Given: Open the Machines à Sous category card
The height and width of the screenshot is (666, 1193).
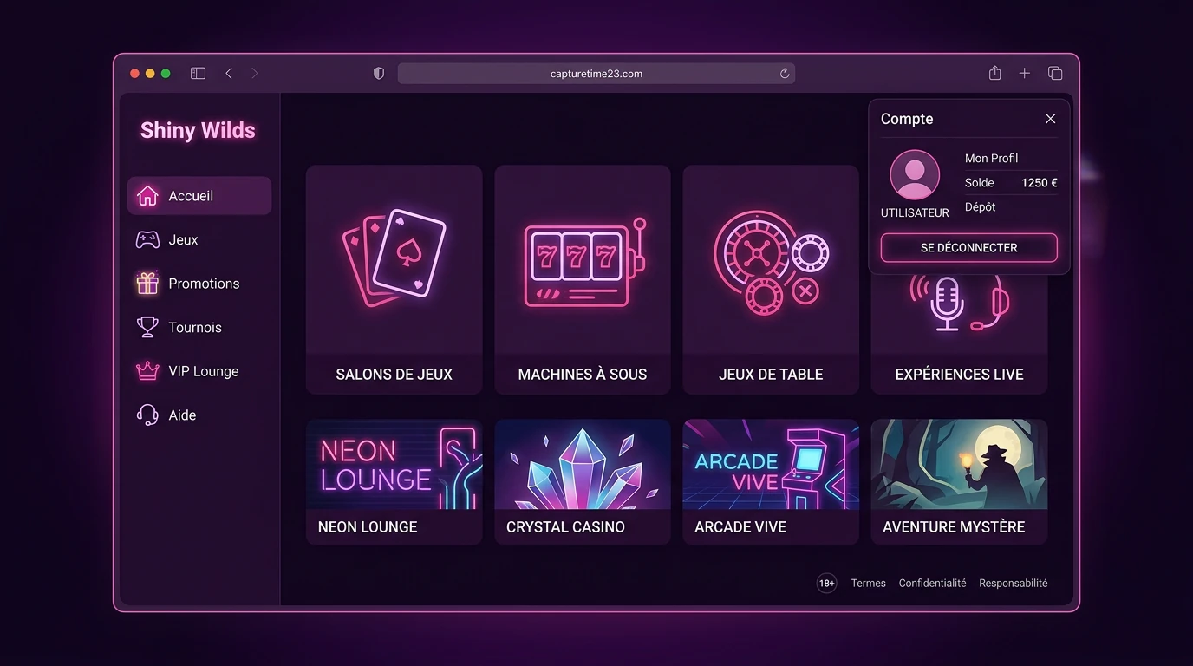Looking at the screenshot, I should click(583, 280).
